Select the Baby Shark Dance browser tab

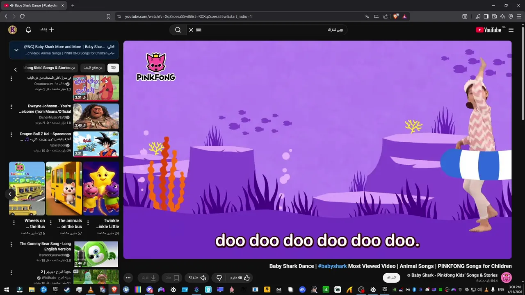[x=34, y=5]
